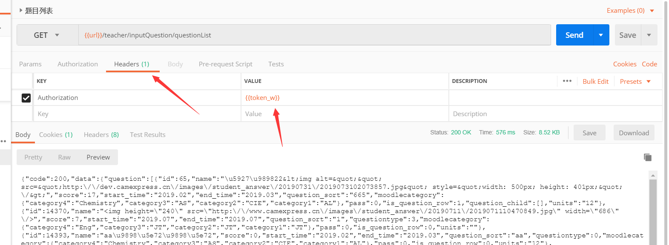The width and height of the screenshot is (669, 245).
Task: Expand the 题目列表 request title arrow
Action: [21, 11]
